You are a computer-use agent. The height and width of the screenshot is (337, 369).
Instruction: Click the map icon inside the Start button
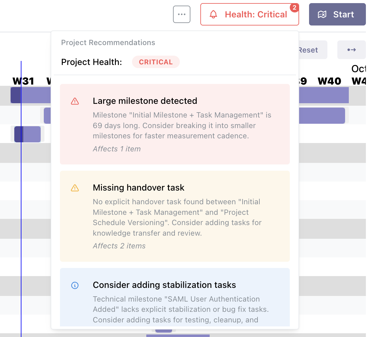323,14
